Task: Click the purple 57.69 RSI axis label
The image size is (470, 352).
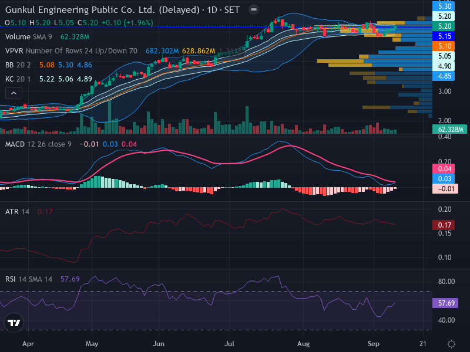Action: [x=445, y=303]
